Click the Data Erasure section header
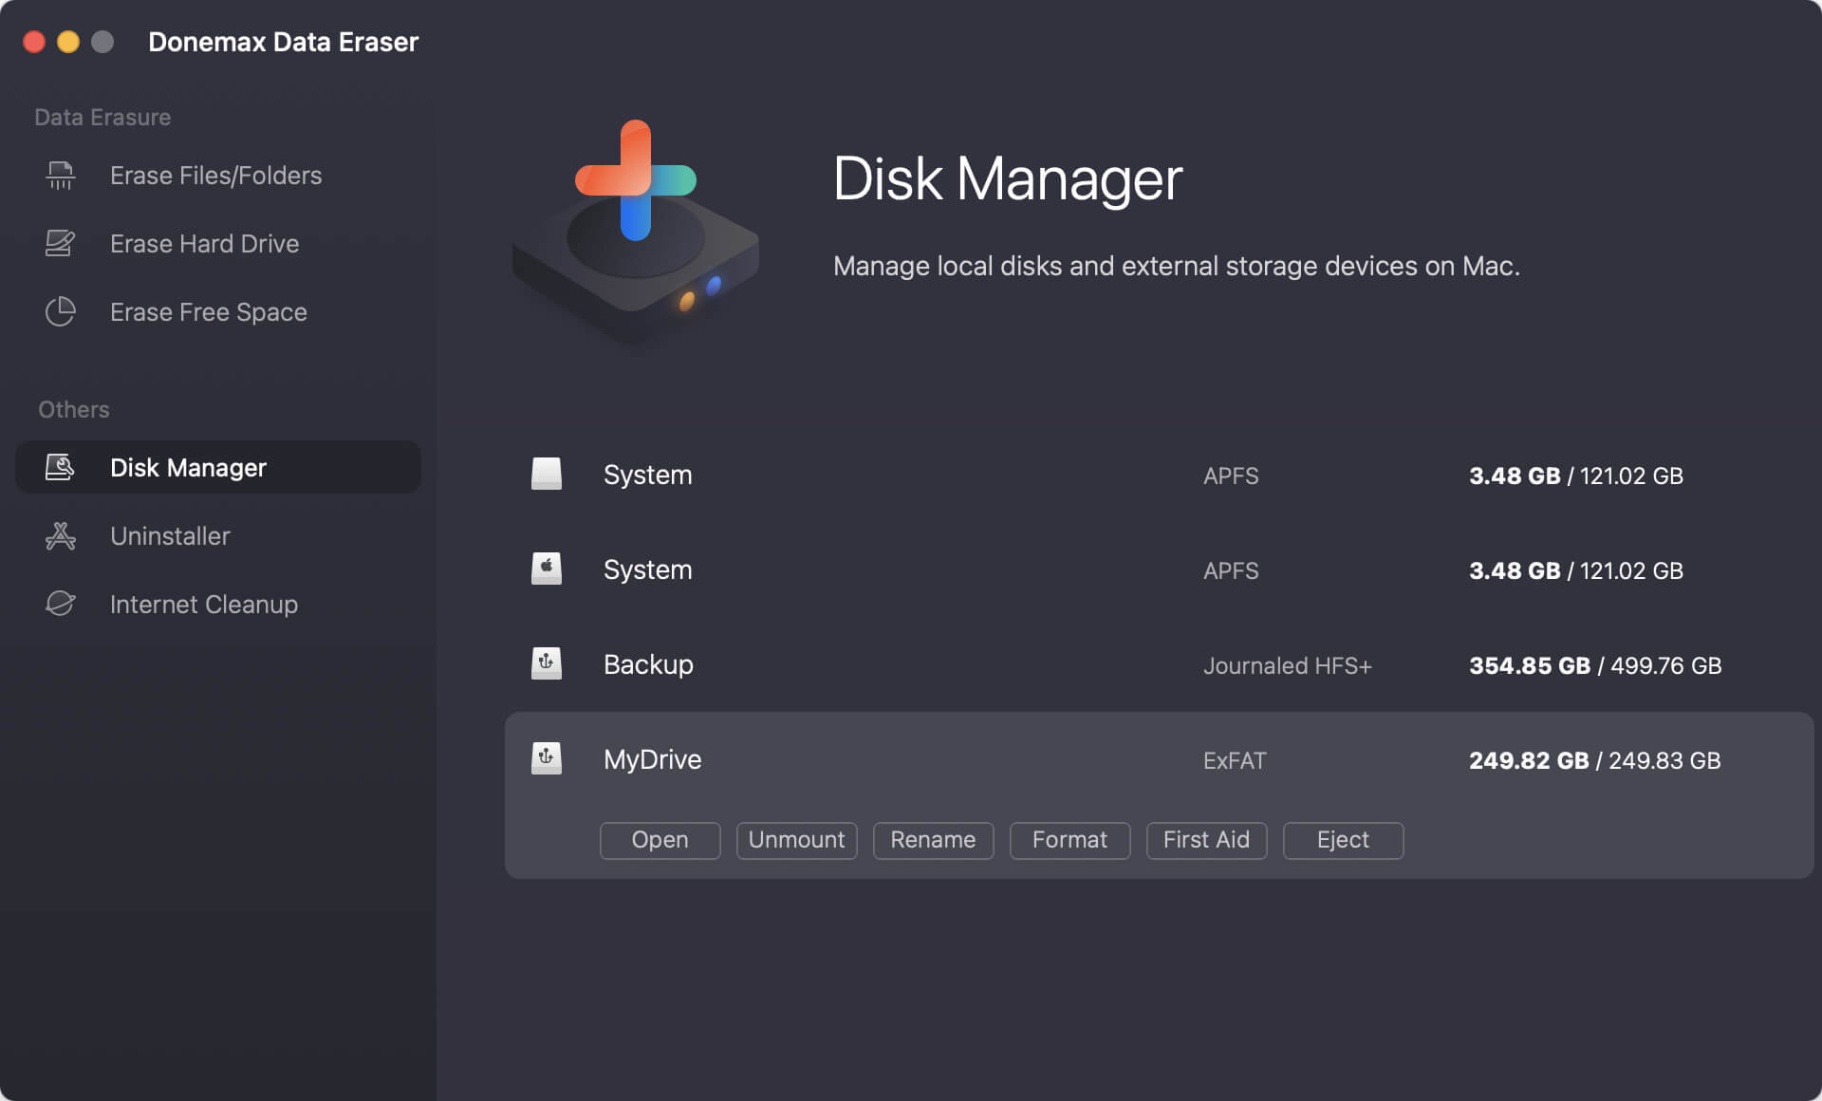 102,117
